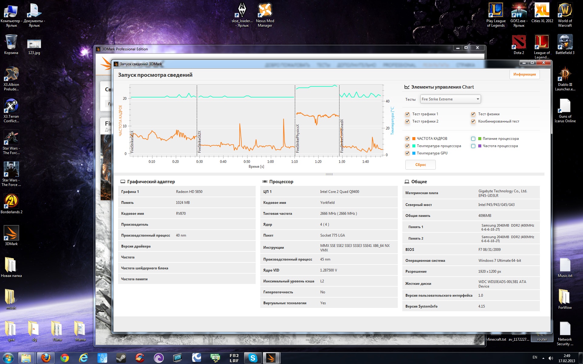Open Windows Explorer from the taskbar

pos(27,358)
